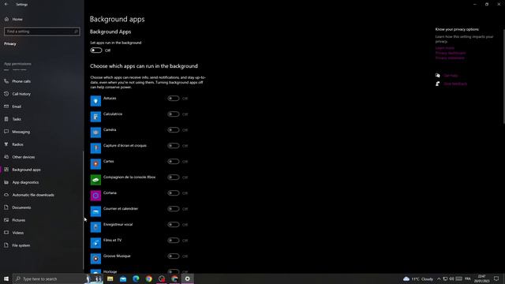Screen dimensions: 505x284
Task: Open the notification center icon
Action: click(496, 278)
